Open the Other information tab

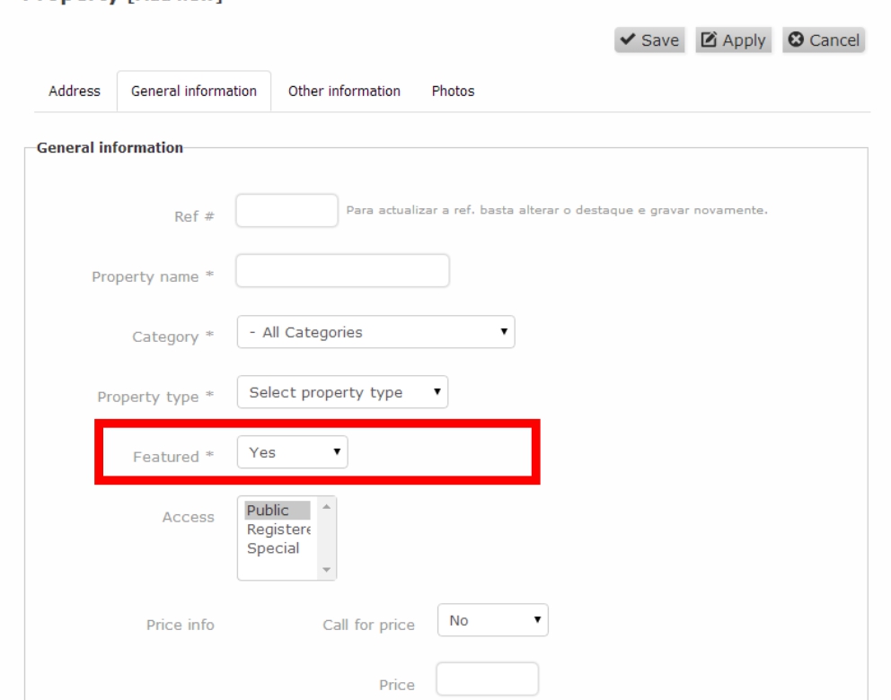344,91
